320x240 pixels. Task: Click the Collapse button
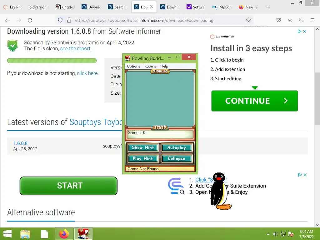[177, 158]
